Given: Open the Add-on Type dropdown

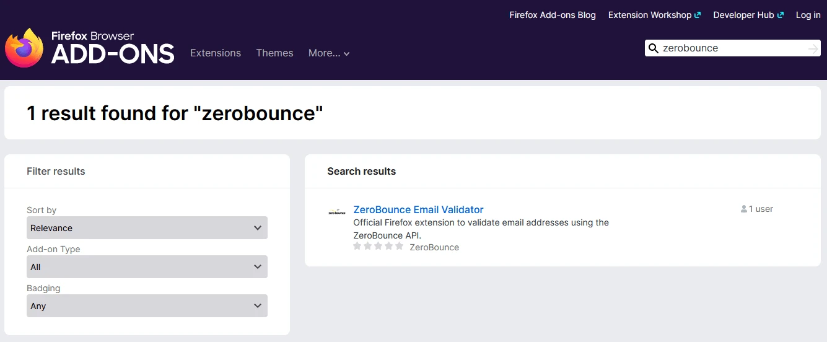Looking at the screenshot, I should 147,267.
